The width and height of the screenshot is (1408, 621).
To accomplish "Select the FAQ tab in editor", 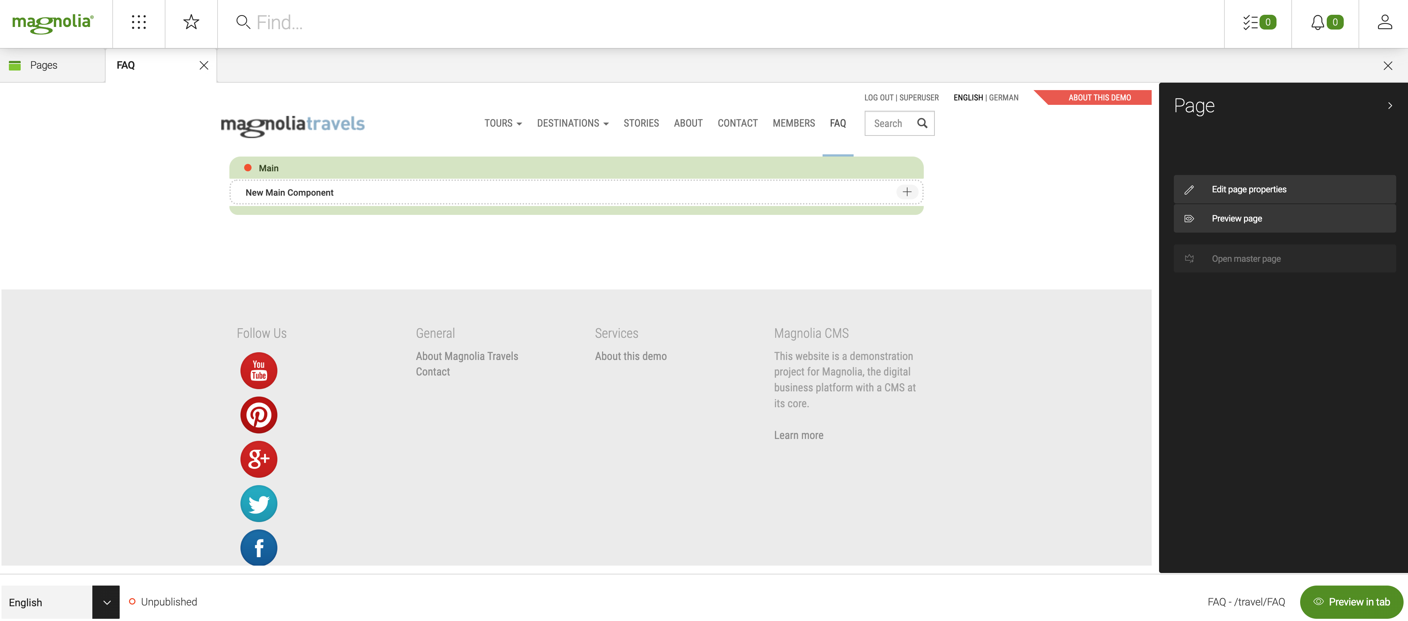I will (x=126, y=65).
